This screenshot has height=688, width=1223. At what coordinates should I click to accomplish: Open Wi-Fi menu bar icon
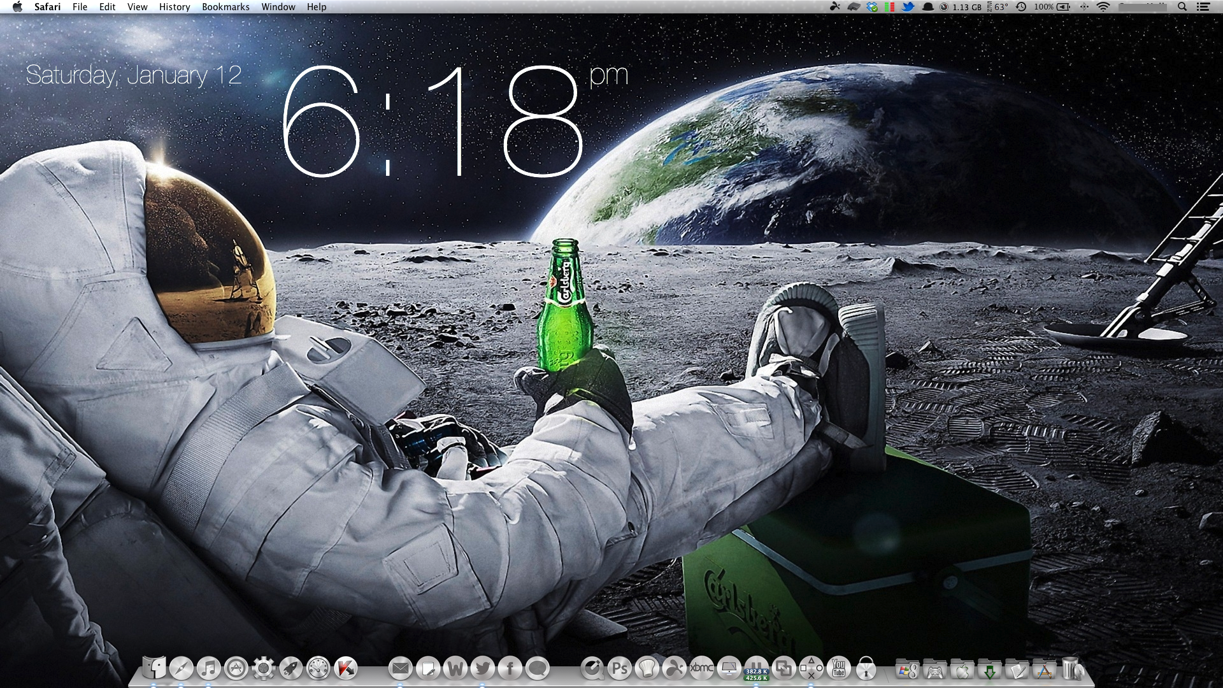1104,7
